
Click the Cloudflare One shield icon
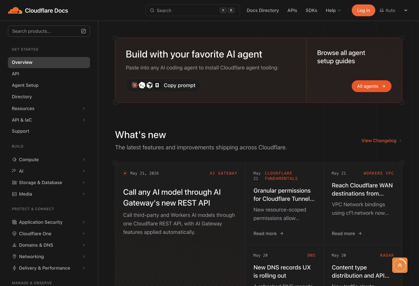(x=14, y=234)
